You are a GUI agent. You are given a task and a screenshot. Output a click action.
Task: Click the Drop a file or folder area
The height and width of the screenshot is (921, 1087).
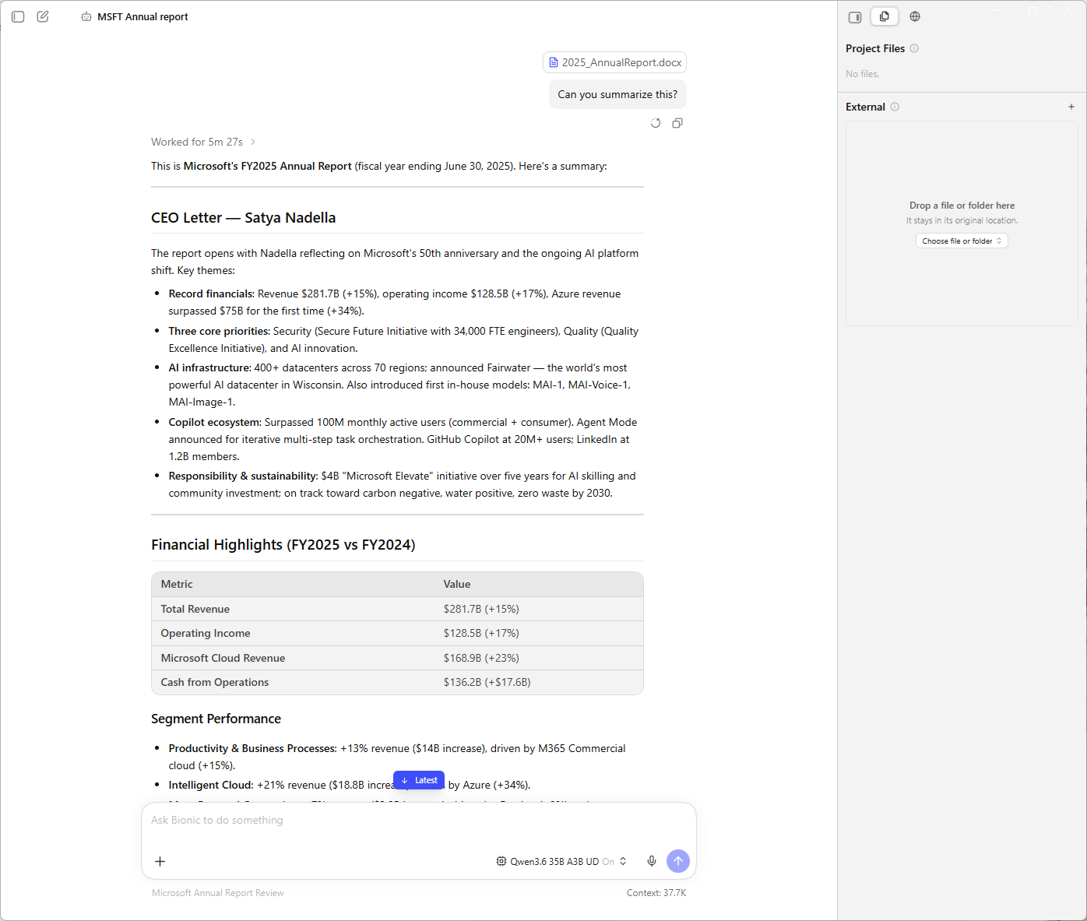(962, 223)
